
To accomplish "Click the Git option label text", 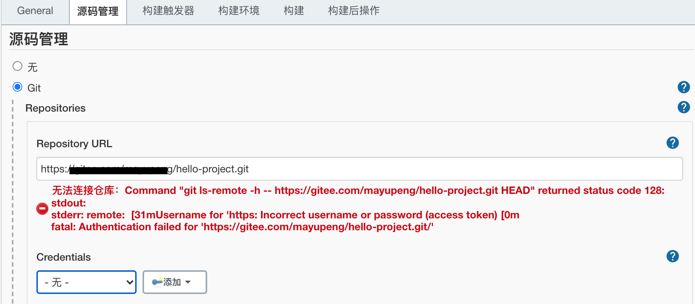I will point(34,88).
